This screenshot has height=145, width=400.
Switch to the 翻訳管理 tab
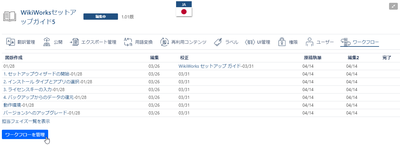(26, 42)
